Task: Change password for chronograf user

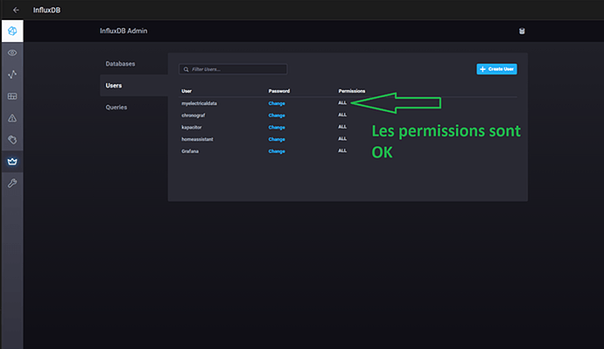Action: (x=277, y=115)
